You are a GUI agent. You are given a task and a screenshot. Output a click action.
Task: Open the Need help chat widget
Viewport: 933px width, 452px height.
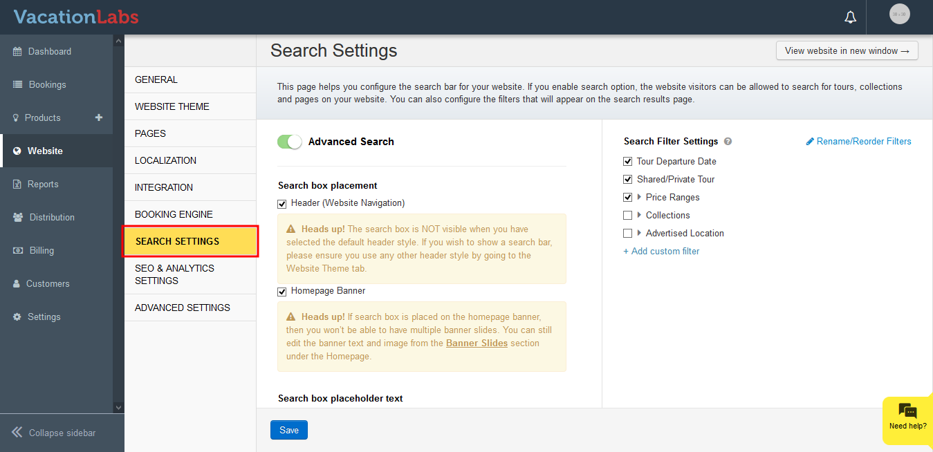(907, 417)
